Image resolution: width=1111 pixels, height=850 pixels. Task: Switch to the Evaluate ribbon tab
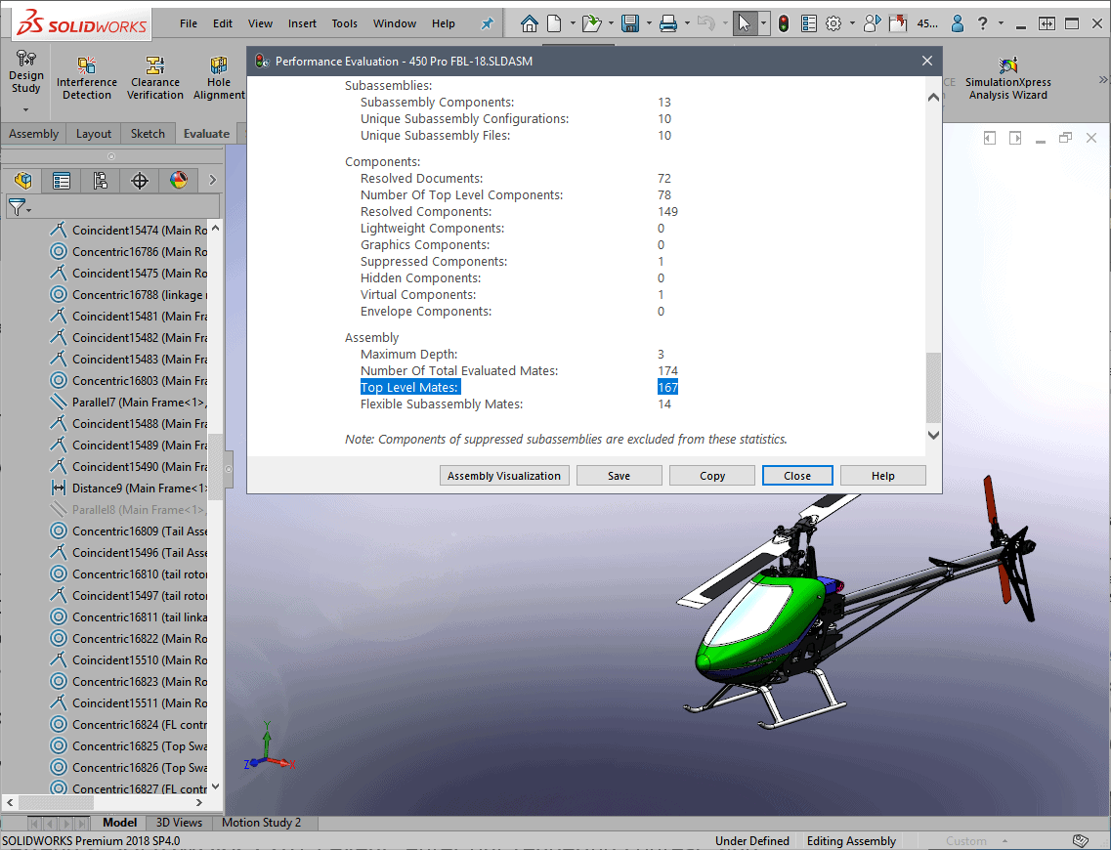[x=206, y=133]
